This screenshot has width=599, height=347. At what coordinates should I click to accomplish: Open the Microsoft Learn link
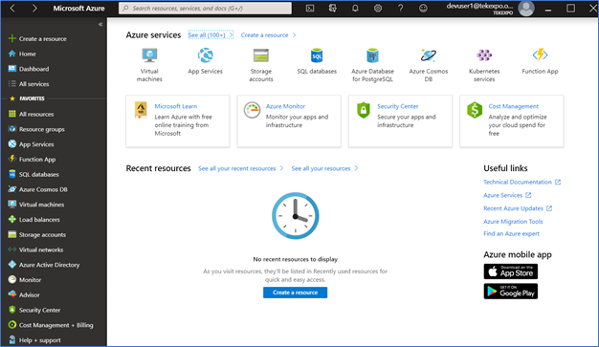tap(176, 106)
